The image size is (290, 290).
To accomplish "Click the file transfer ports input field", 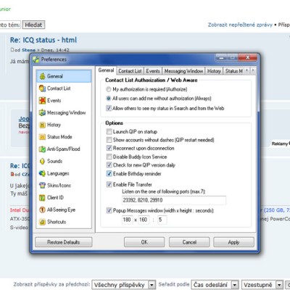I will point(174,200).
